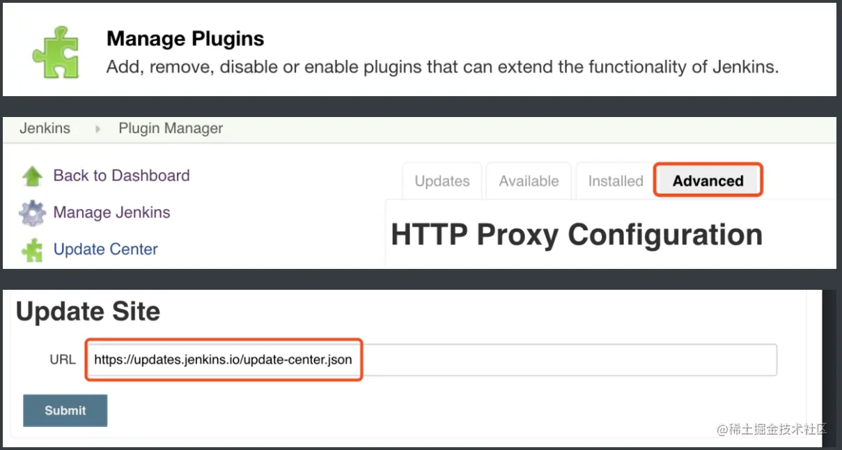The height and width of the screenshot is (450, 842).
Task: Click the HTTP Proxy Configuration heading
Action: coord(577,235)
